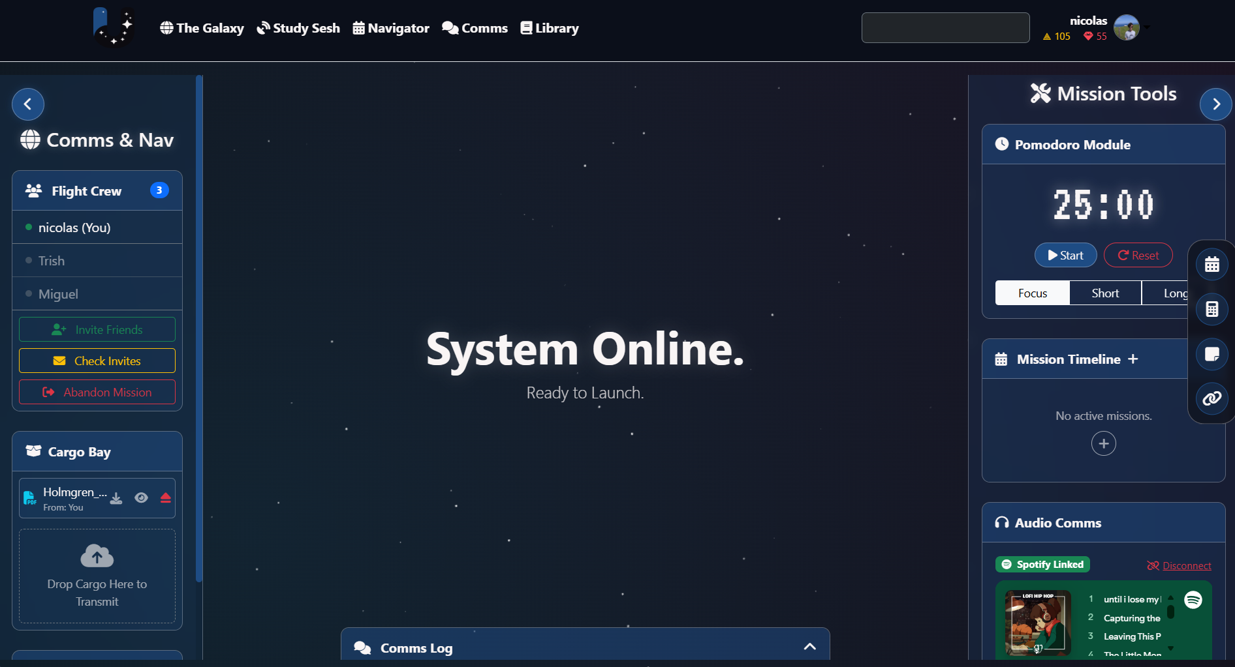
Task: Add mission via plus beside Mission Timeline
Action: coord(1133,359)
